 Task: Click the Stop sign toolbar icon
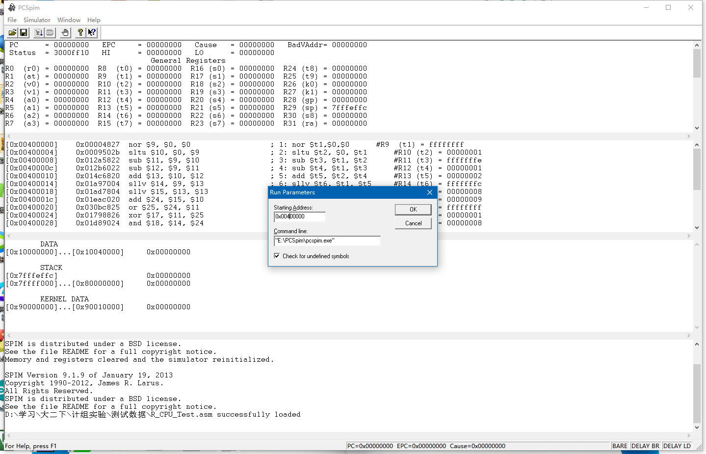point(50,32)
